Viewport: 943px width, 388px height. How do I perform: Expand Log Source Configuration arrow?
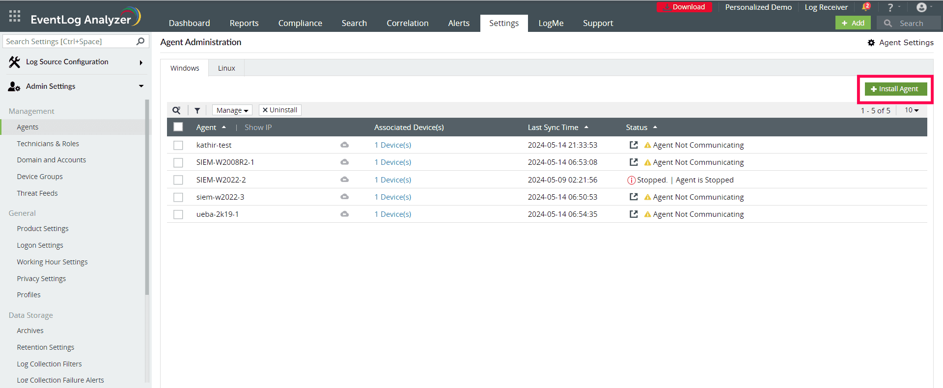point(141,62)
